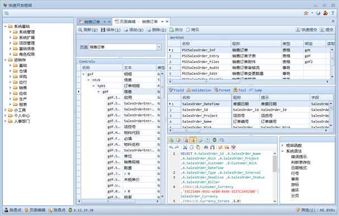Viewport: 339px width, 216px height.
Task: Open the 个人中心 tree item
Action: pyautogui.click(x=22, y=116)
